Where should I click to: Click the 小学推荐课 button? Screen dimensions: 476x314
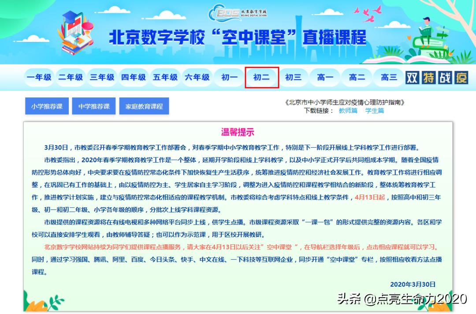tap(47, 105)
